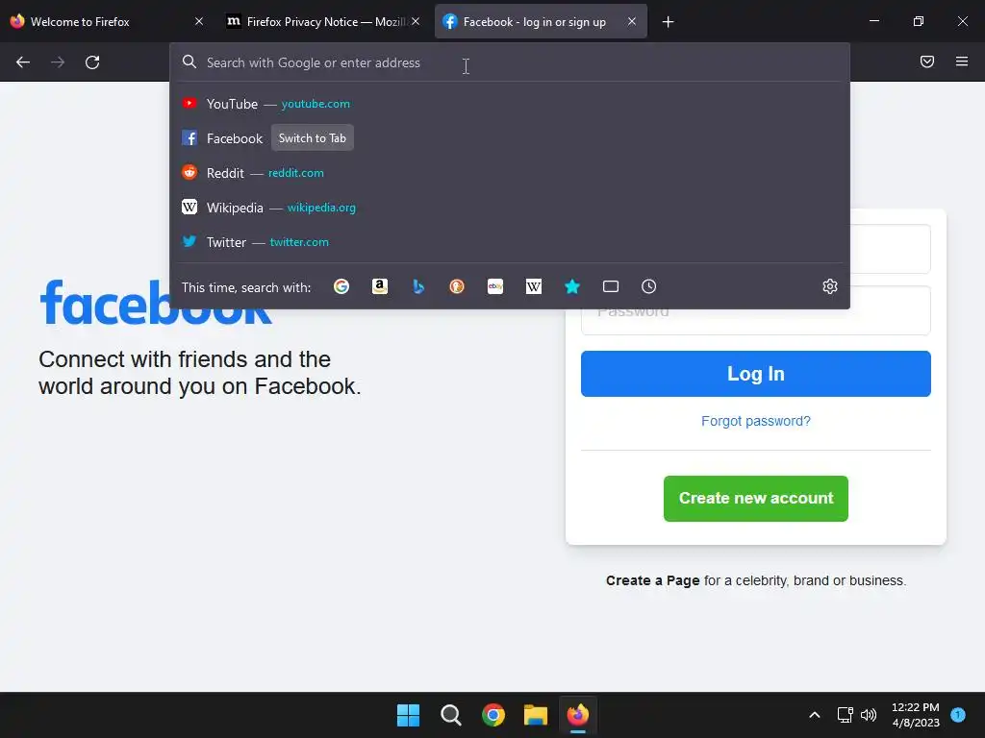Switch to the Welcome to Firefox tab
The height and width of the screenshot is (738, 985).
[107, 21]
